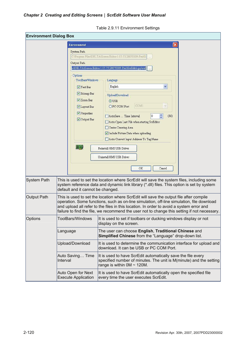Image resolution: width=246 pixels, height=348 pixels.
Task: Enable Auto Open Last File when starting ScrEditor
Action: (x=107, y=122)
